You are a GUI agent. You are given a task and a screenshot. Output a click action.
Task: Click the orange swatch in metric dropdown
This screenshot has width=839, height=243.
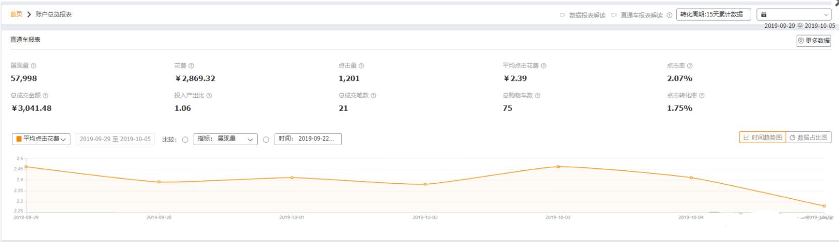19,139
